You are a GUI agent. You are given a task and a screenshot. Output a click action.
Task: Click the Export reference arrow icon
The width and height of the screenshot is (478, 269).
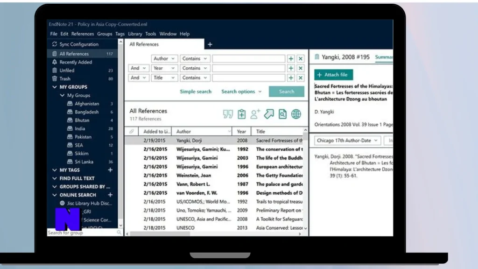(x=269, y=114)
